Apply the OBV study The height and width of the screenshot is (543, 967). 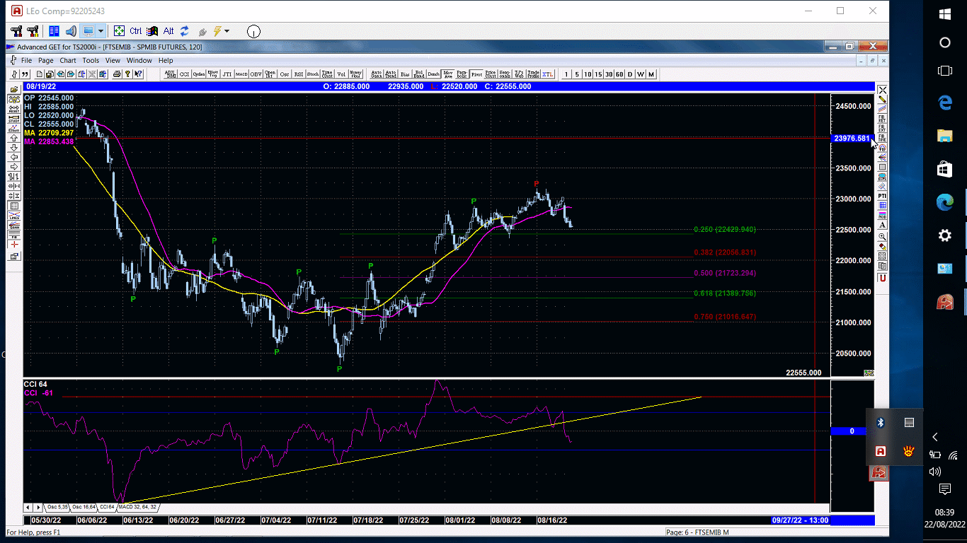point(256,73)
